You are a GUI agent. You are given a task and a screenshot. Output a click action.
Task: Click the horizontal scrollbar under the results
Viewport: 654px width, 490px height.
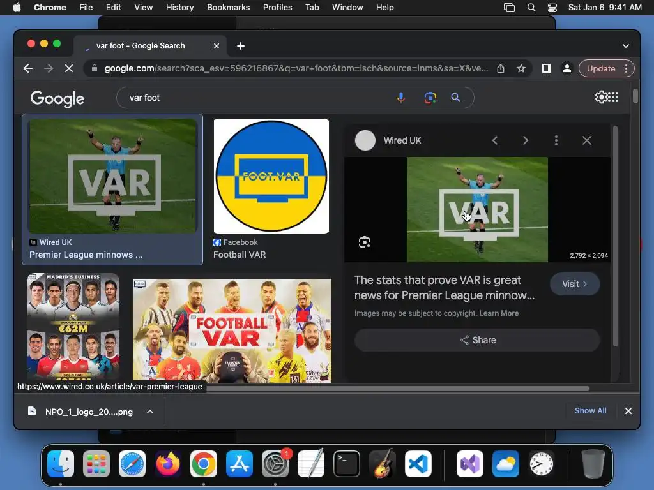(x=397, y=389)
